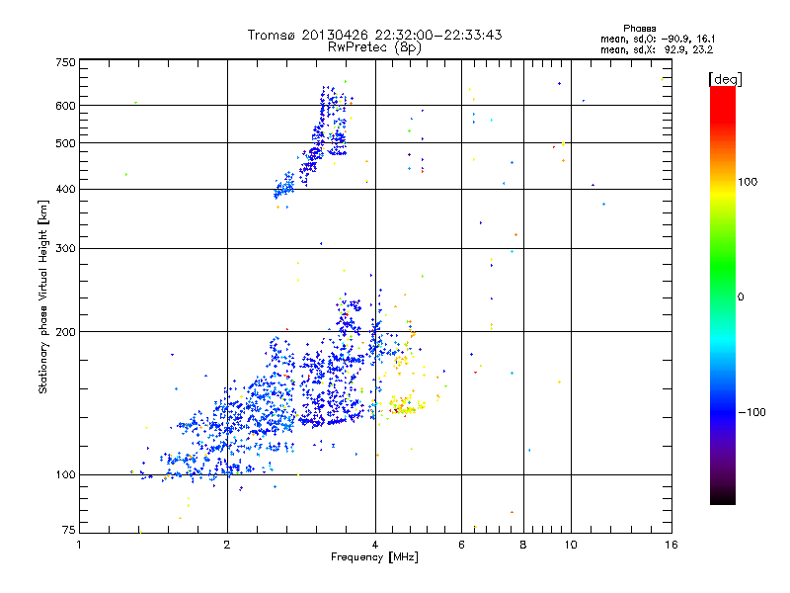Click the y-axis tick label '500'

[x=65, y=143]
